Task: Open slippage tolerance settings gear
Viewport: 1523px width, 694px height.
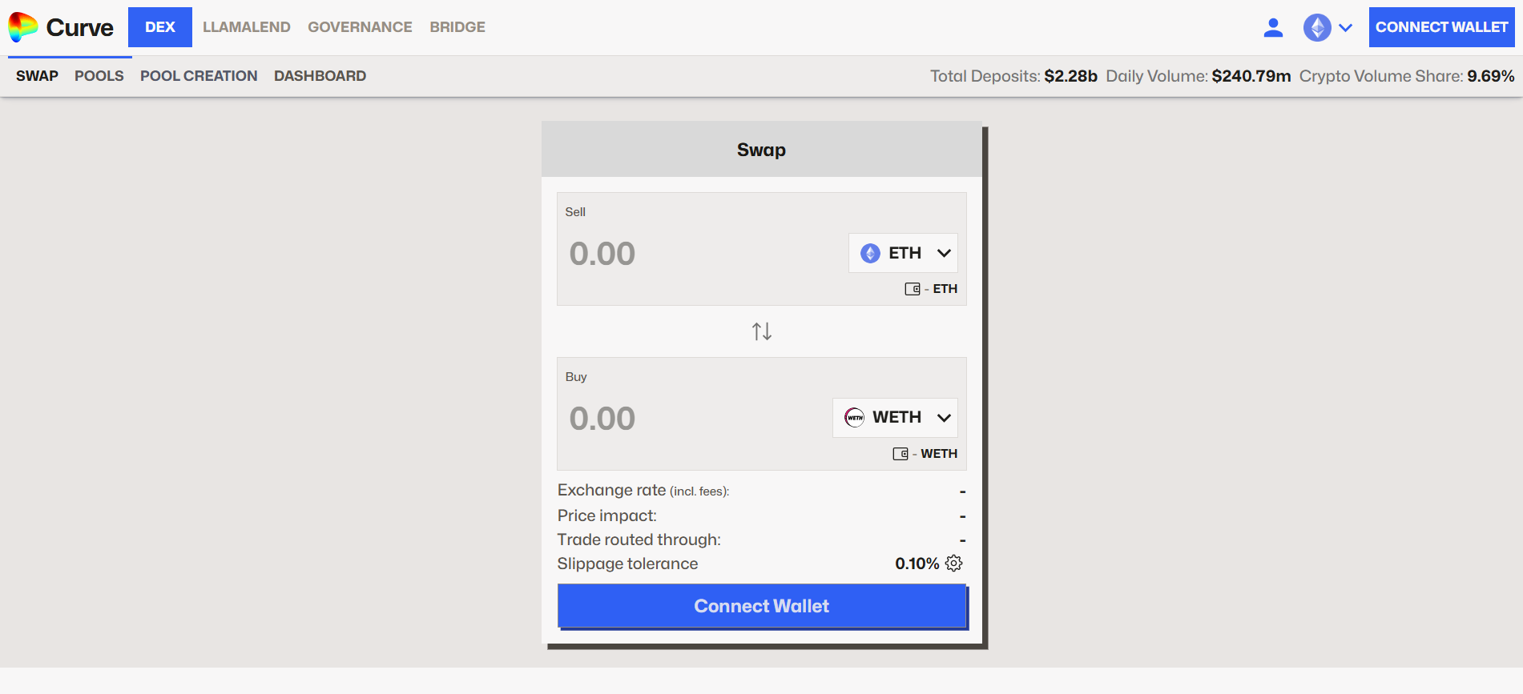Action: [953, 564]
